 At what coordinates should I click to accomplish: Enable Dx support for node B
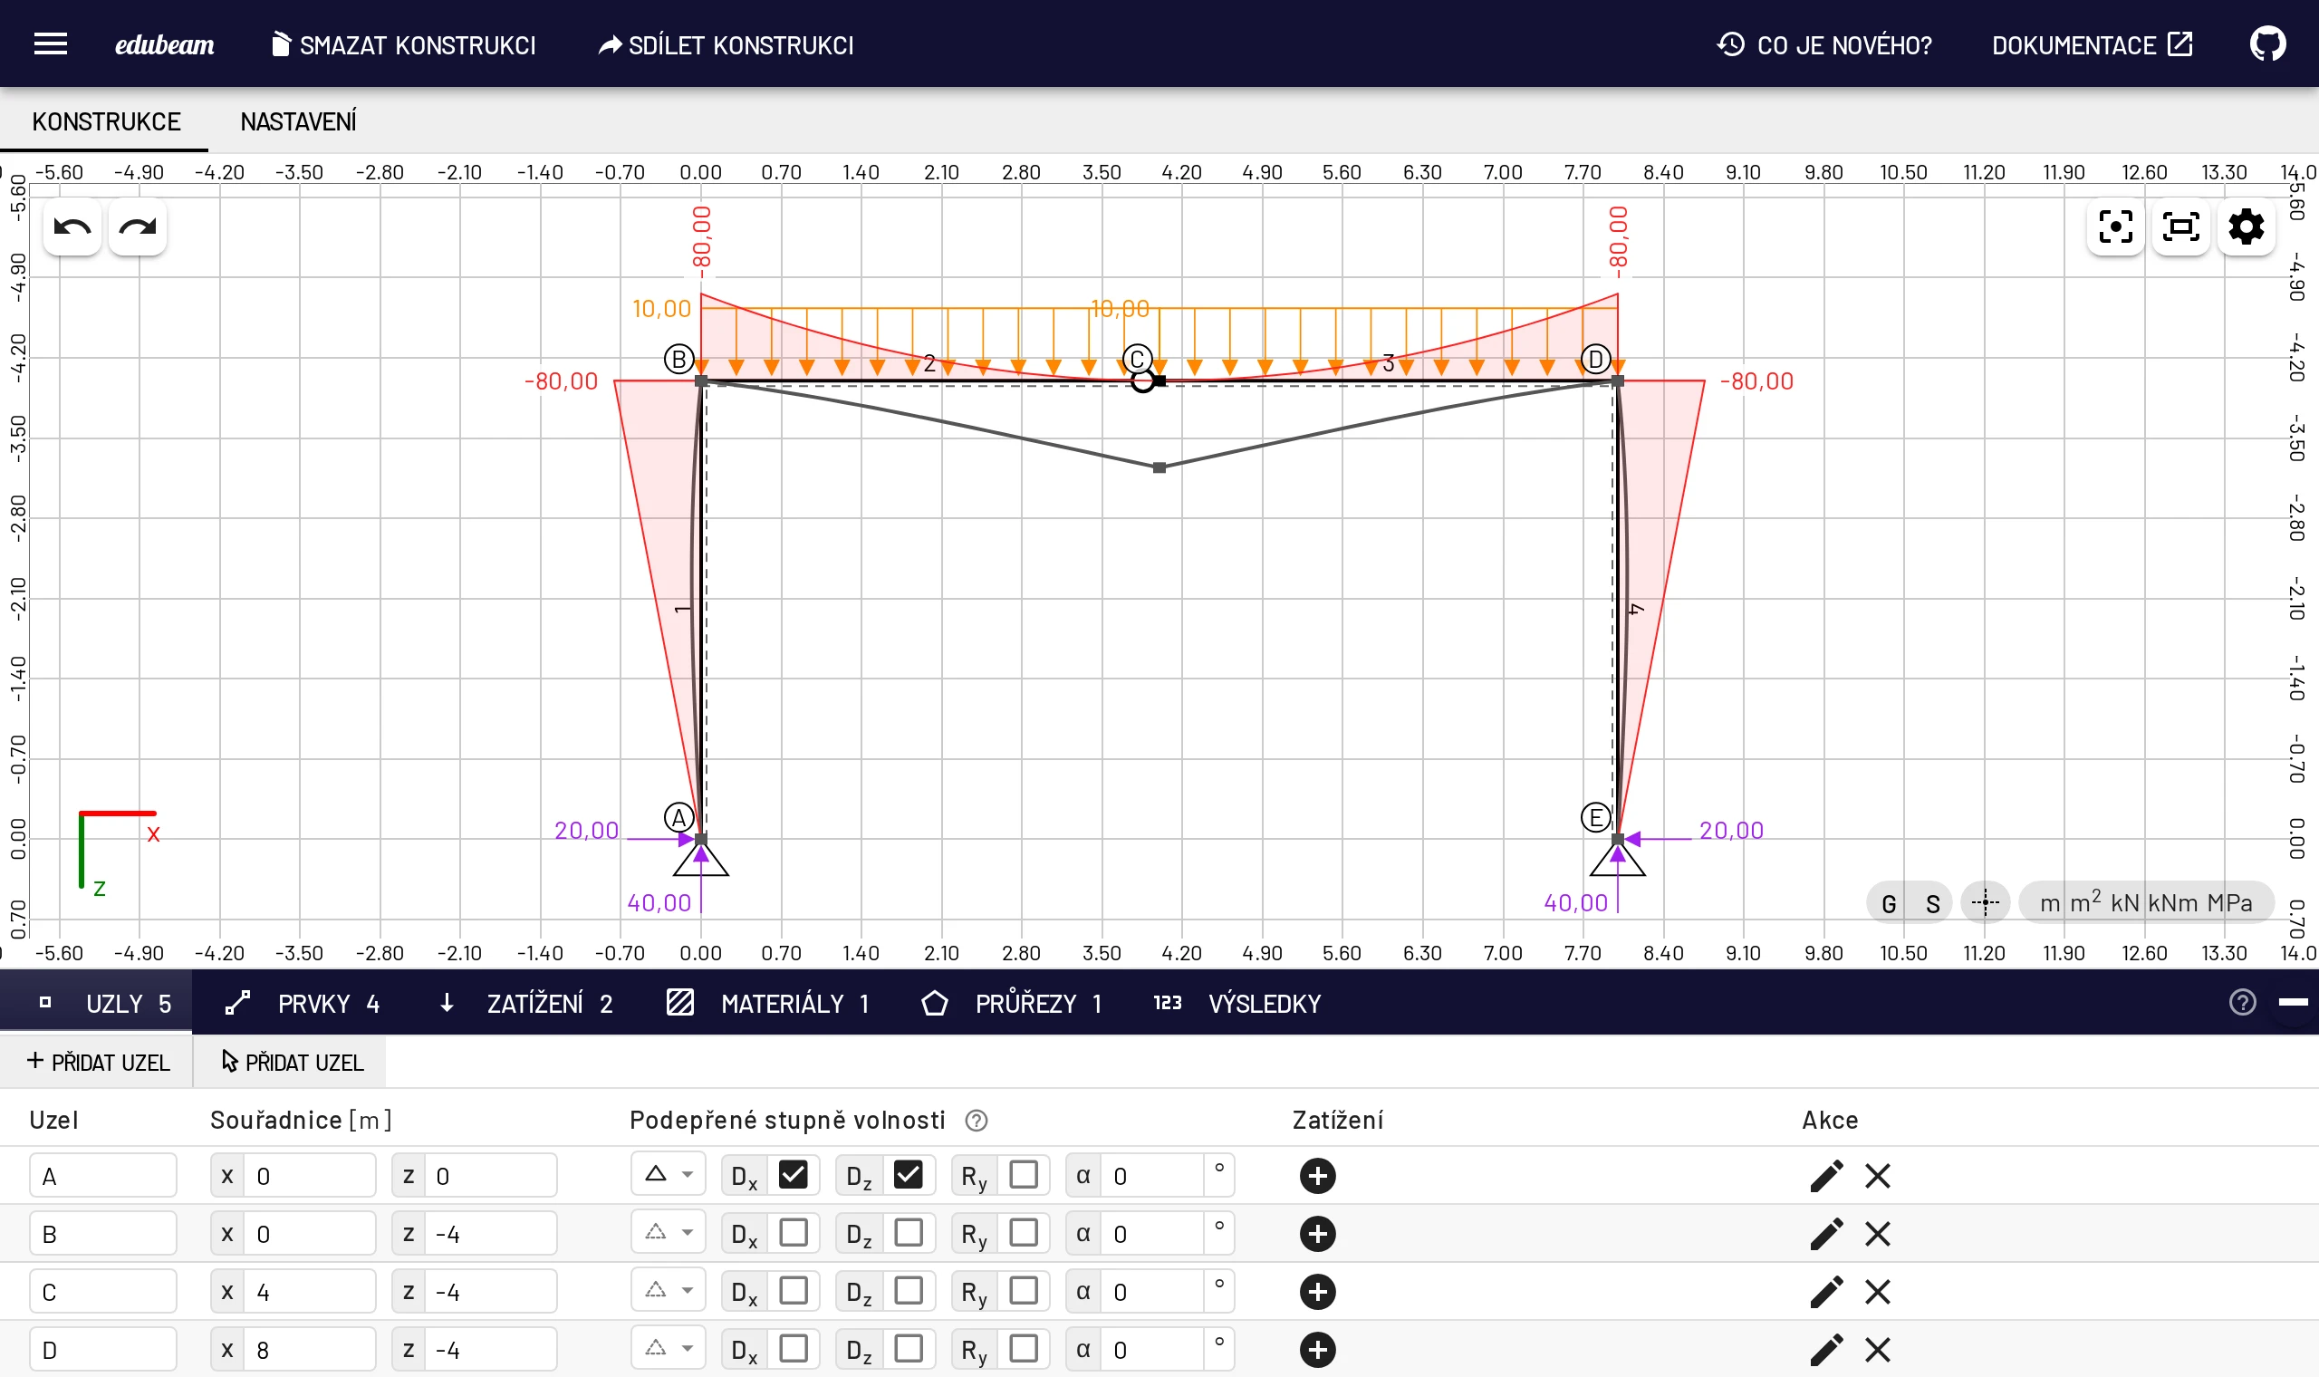point(794,1233)
